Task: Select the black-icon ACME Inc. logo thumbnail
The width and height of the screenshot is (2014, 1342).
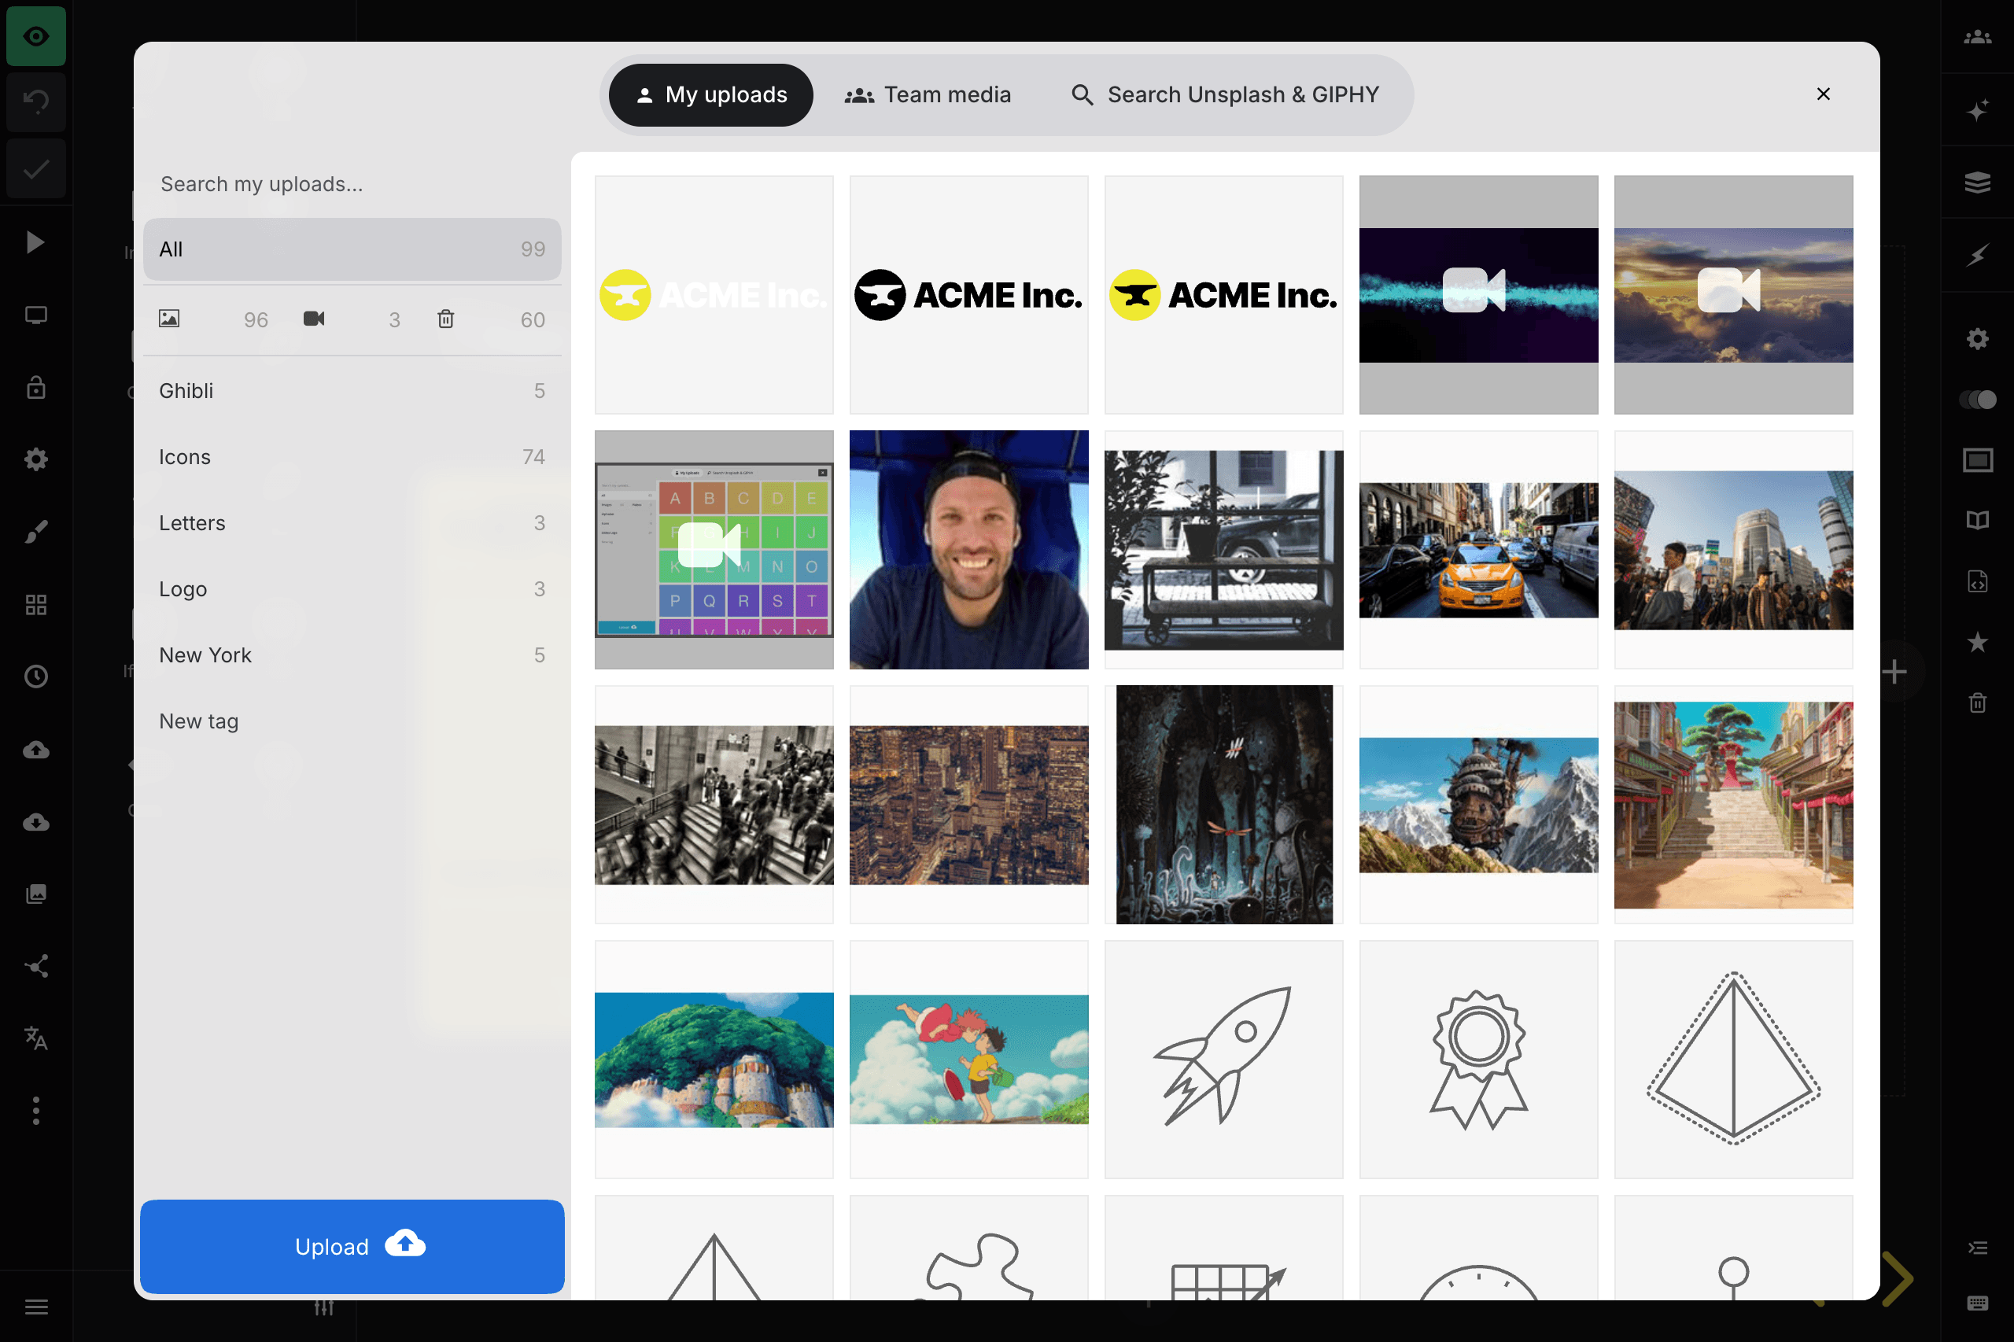Action: click(969, 294)
